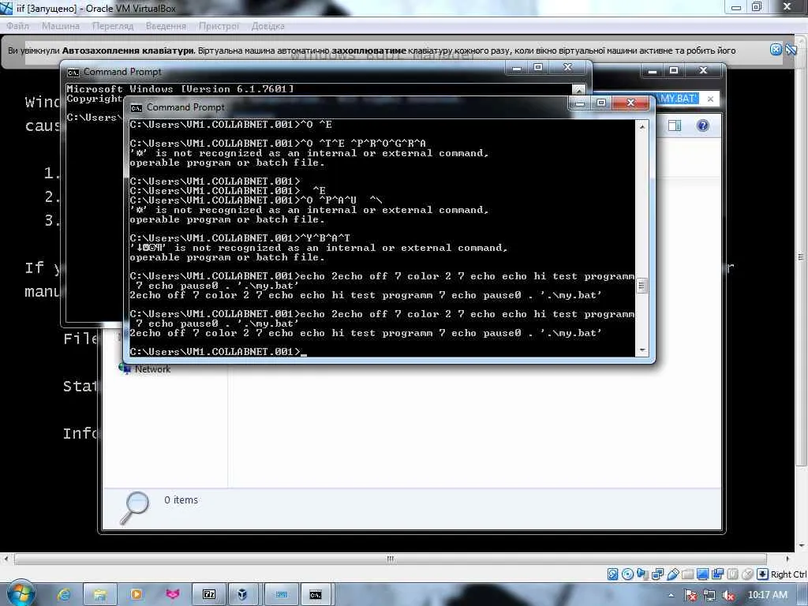This screenshot has width=808, height=606.
Task: Open Windows Explorer taskbar button
Action: coord(100,594)
